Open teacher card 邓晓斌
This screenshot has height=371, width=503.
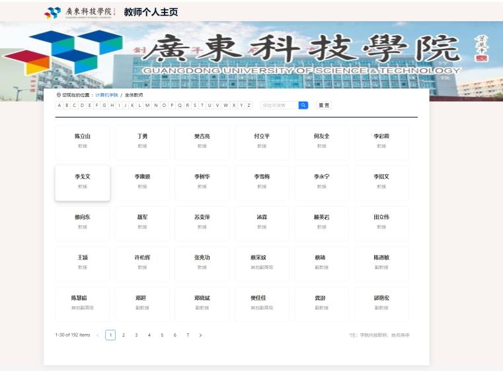[202, 304]
